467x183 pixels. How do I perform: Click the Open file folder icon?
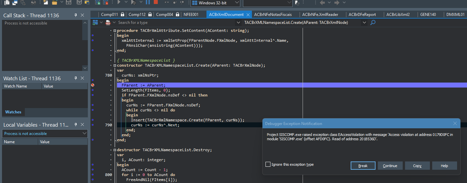point(54,3)
